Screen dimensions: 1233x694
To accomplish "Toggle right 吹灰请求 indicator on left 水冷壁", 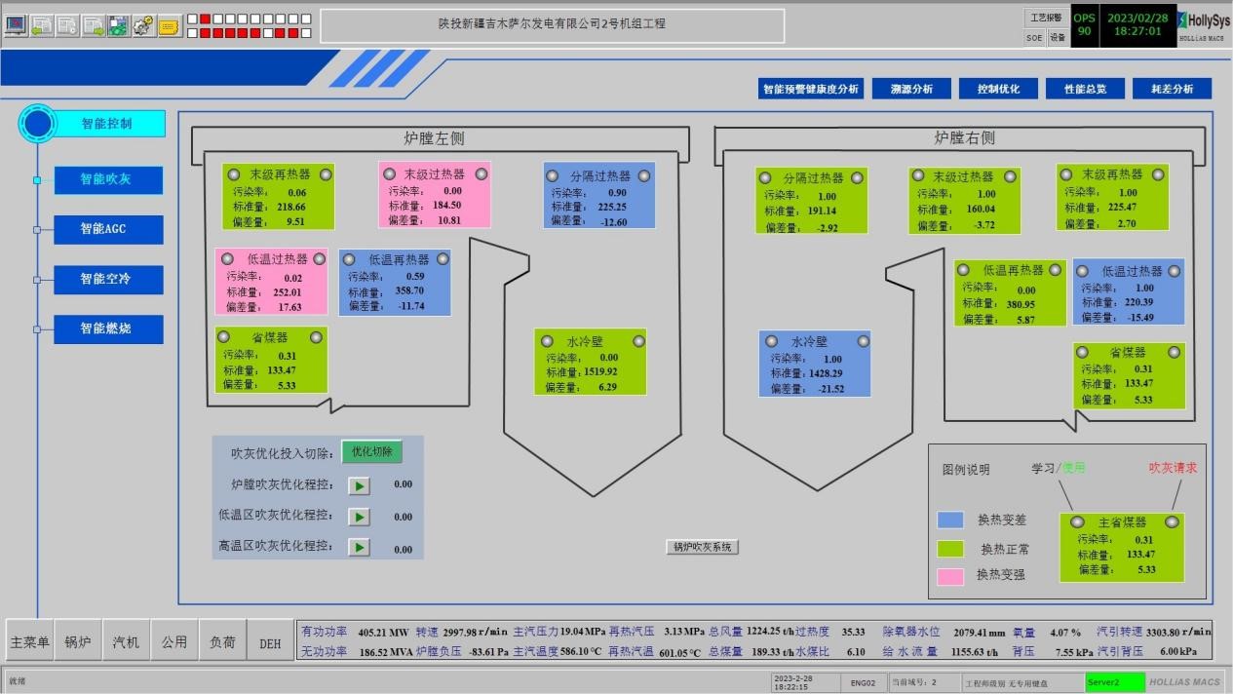I will (x=638, y=341).
